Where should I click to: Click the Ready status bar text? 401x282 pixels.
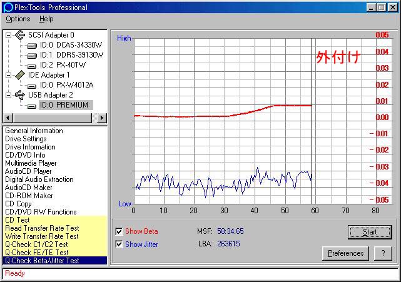point(15,273)
